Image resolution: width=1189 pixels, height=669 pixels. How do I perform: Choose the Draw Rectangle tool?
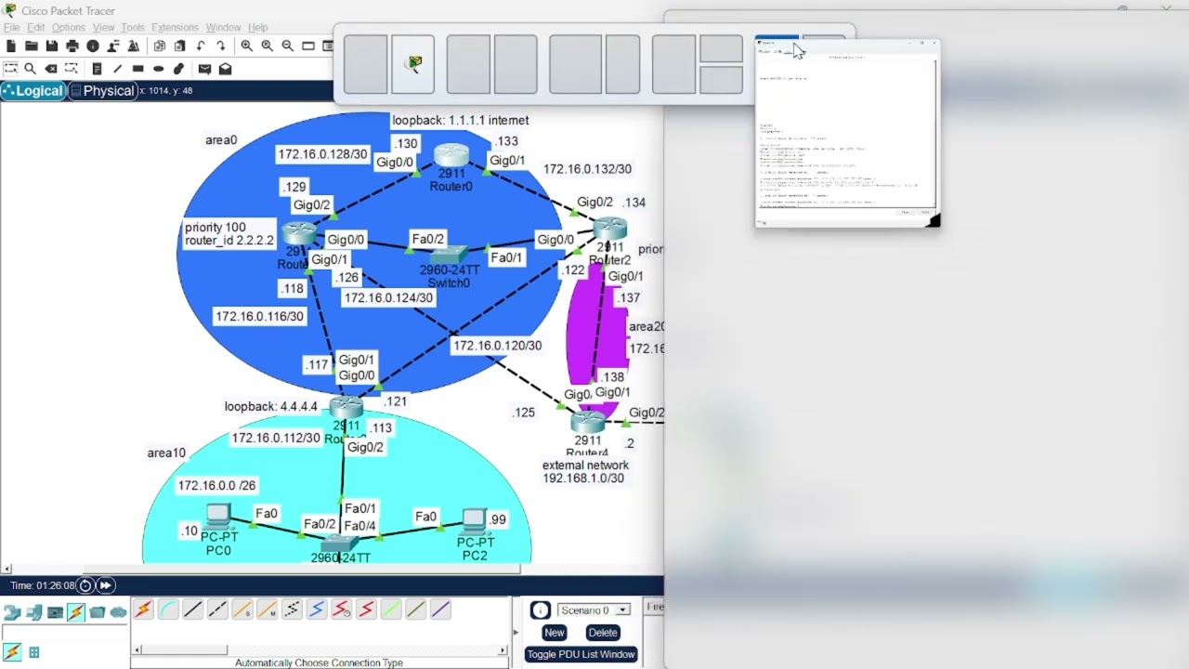[137, 69]
